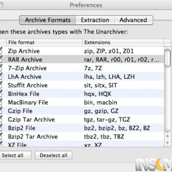Toggle the StuffIt Archive checkbox
The image size is (172, 172).
coord(1,85)
